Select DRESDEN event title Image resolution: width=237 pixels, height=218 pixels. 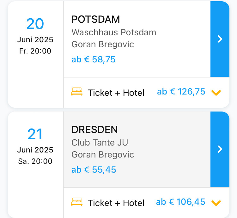coord(94,129)
